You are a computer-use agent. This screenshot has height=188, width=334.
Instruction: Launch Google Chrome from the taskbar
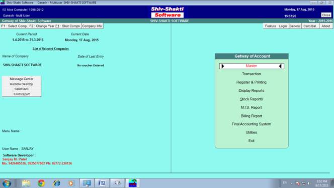click(x=41, y=183)
